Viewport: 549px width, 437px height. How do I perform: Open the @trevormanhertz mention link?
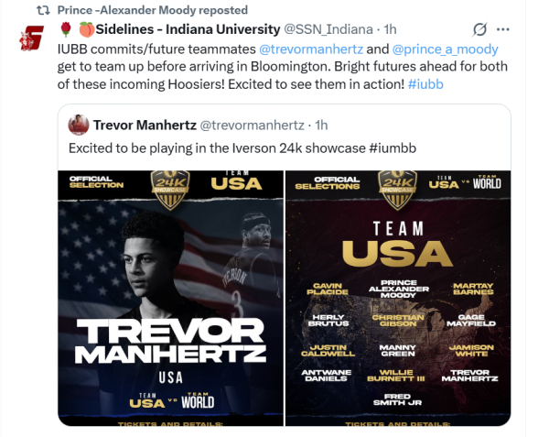pyautogui.click(x=311, y=49)
